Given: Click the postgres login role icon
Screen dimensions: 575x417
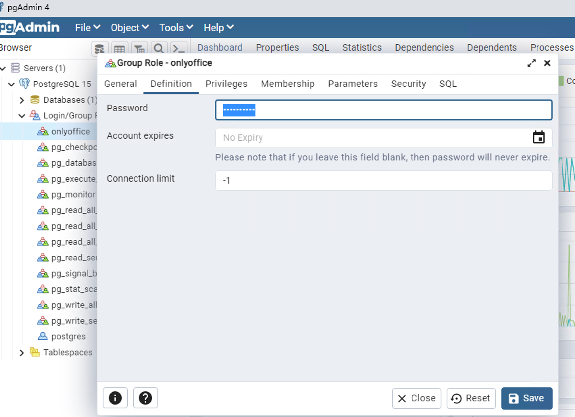Looking at the screenshot, I should (x=43, y=336).
